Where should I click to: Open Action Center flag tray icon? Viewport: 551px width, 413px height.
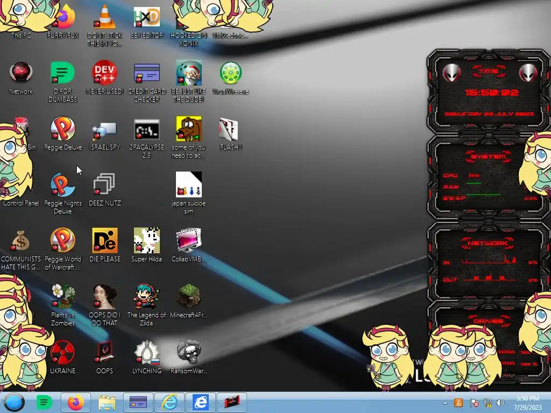[x=474, y=403]
